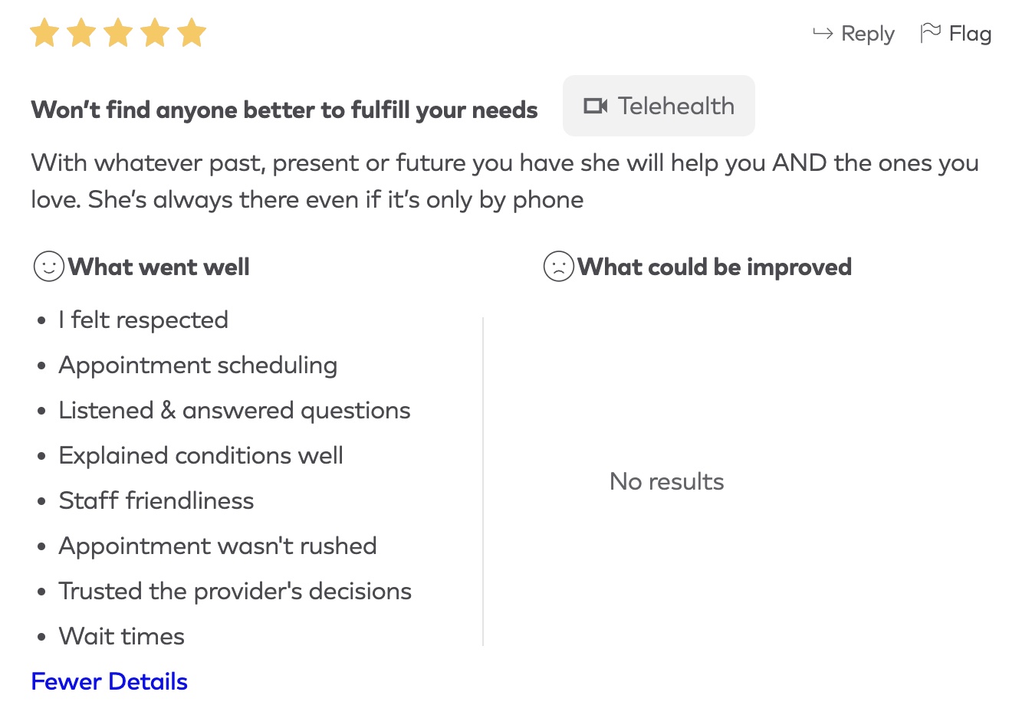Click 'Listened & answered questions' item
The height and width of the screenshot is (705, 1009).
234,410
